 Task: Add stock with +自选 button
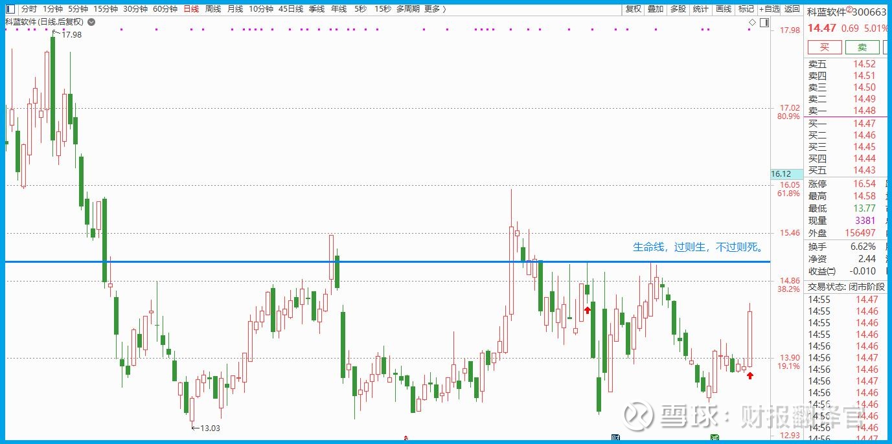tap(770, 9)
